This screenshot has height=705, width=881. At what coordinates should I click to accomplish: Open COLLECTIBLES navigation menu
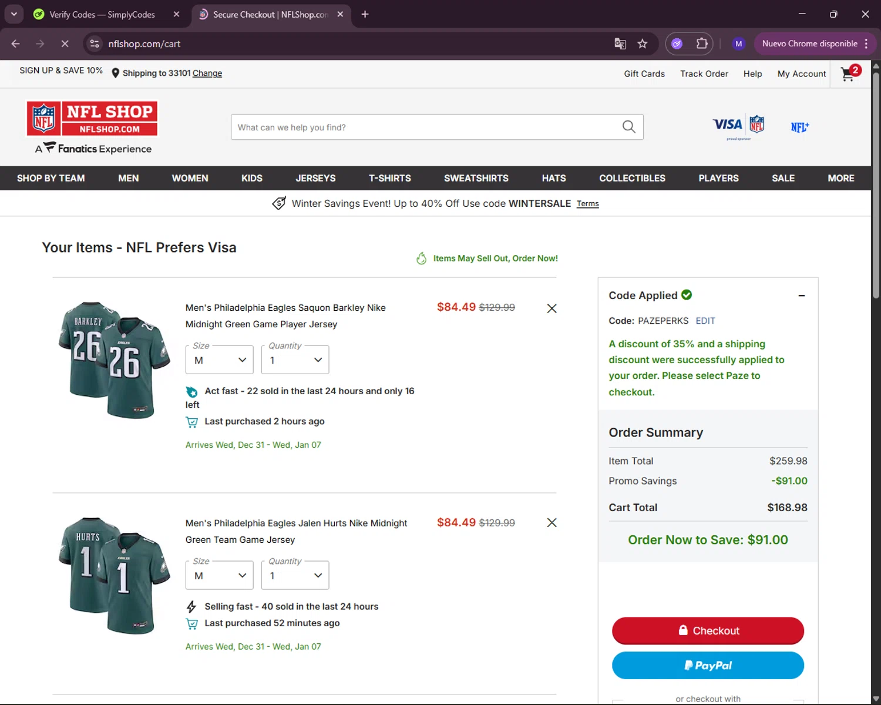632,178
